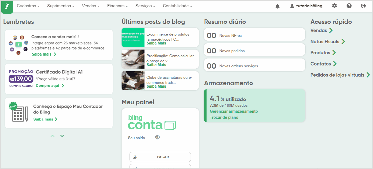Show next reminders with down chevron
The width and height of the screenshot is (373, 169).
tap(62, 136)
